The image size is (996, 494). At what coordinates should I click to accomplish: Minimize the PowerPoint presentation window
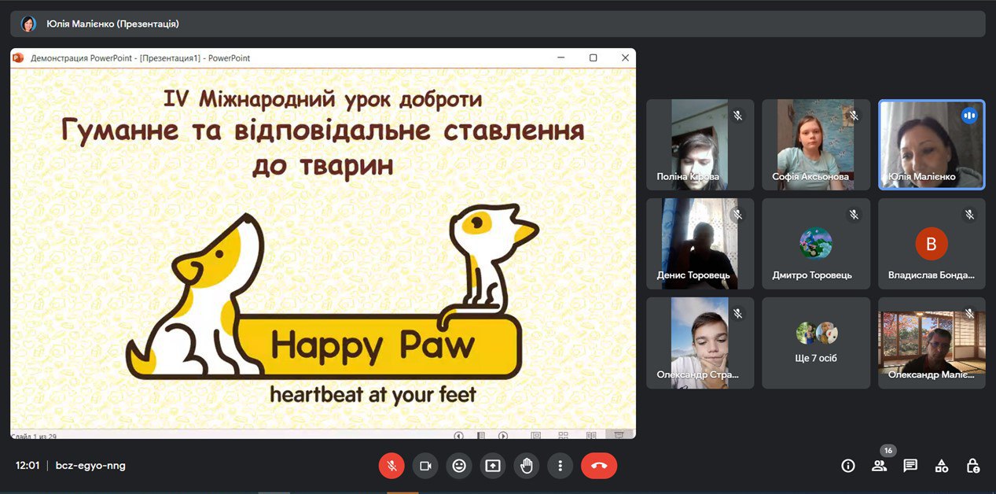click(561, 57)
